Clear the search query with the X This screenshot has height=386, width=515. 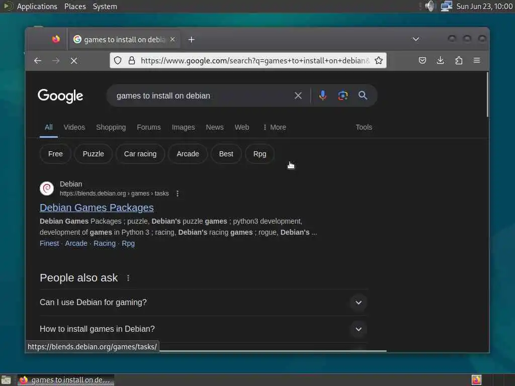(x=298, y=95)
